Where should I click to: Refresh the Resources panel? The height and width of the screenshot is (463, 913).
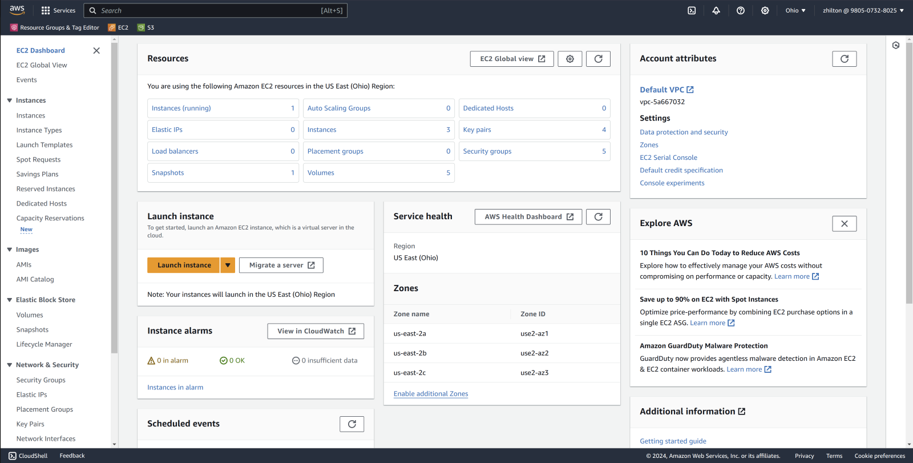coord(599,59)
